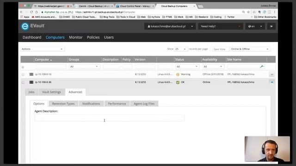
Task: Open the Need Help dropdown
Action: [221, 26]
